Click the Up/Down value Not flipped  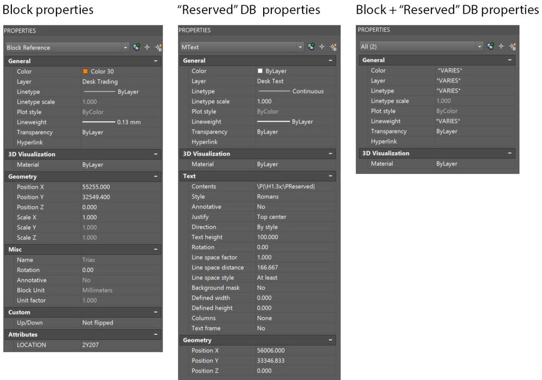pos(98,323)
